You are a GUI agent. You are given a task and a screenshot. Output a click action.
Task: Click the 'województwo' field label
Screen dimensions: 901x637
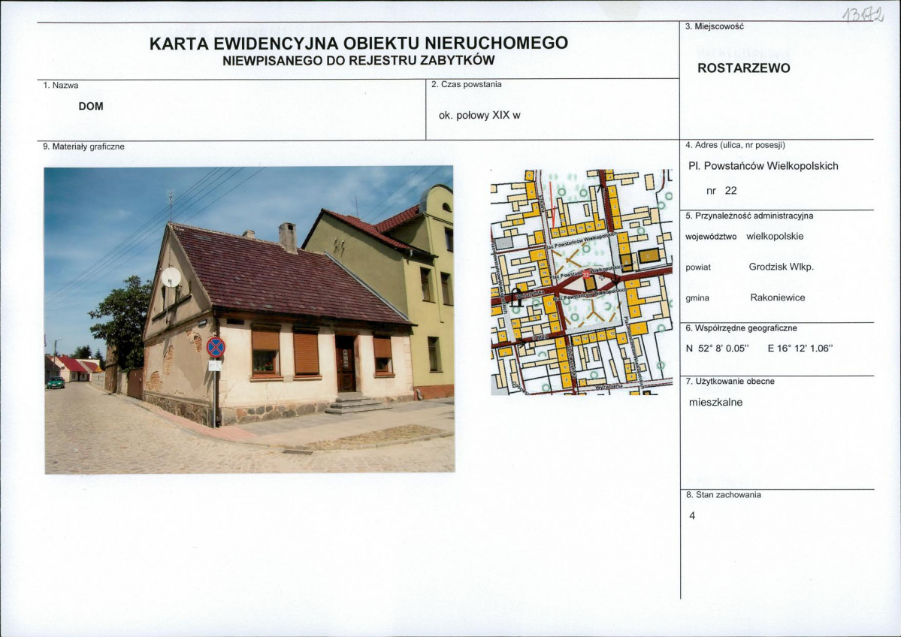pos(711,237)
